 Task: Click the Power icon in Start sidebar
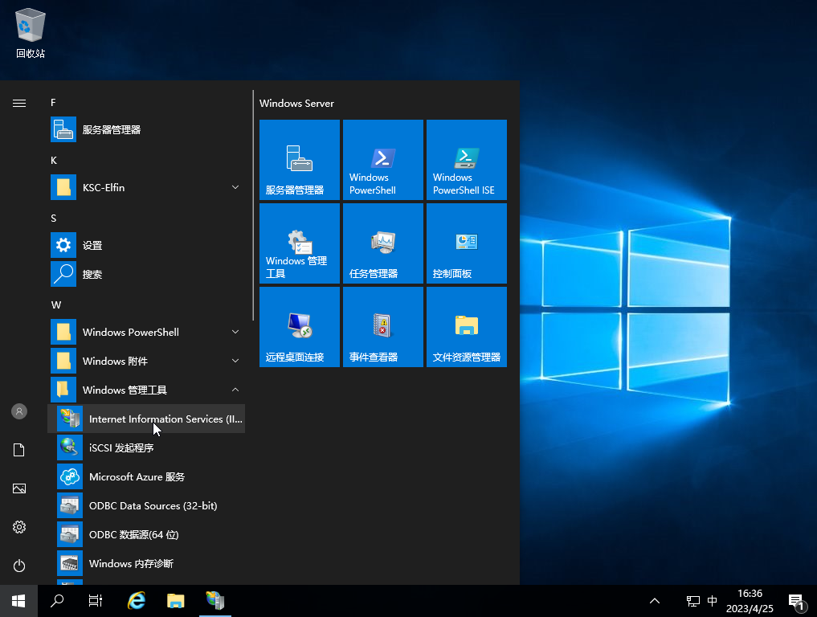(19, 566)
